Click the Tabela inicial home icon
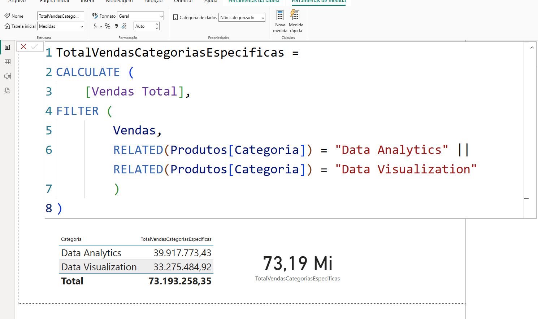 pos(7,26)
